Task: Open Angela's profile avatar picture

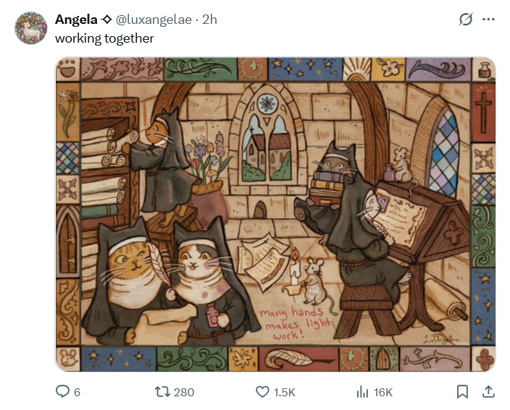Action: coord(31,29)
